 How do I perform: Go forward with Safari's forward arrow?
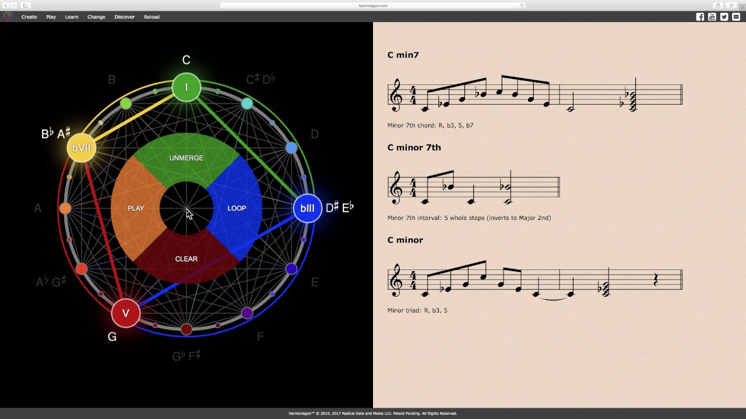pos(14,5)
